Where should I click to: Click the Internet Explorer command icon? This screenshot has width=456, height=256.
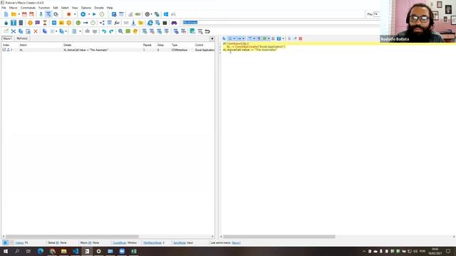click(150, 23)
